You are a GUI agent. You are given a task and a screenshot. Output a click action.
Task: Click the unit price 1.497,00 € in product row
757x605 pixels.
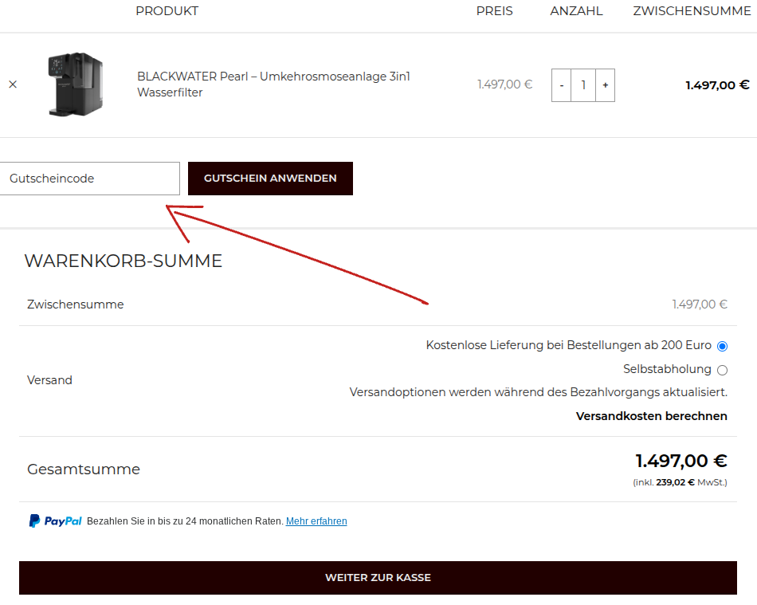pyautogui.click(x=504, y=84)
